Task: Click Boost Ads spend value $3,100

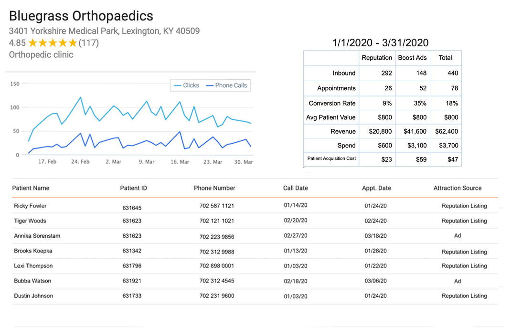Action: tap(417, 146)
